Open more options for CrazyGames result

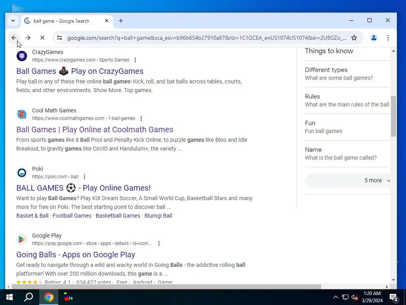(x=135, y=60)
